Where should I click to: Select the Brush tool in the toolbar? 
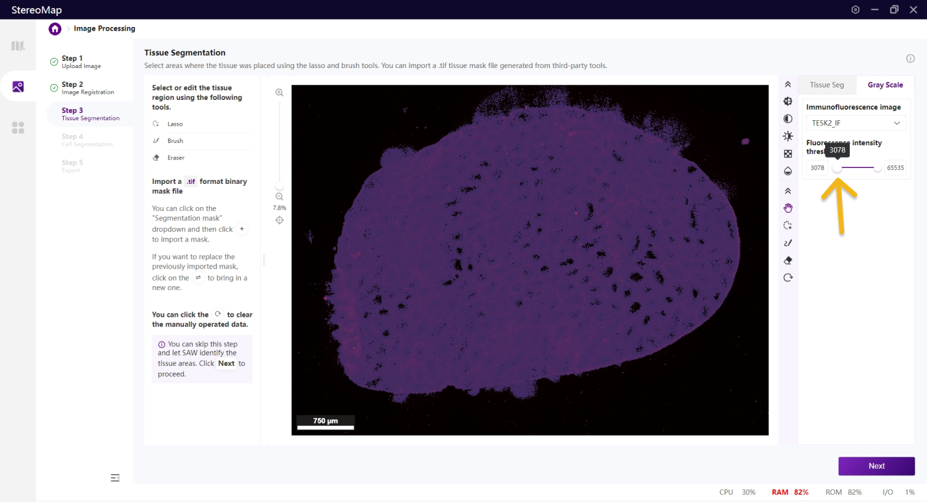click(788, 243)
